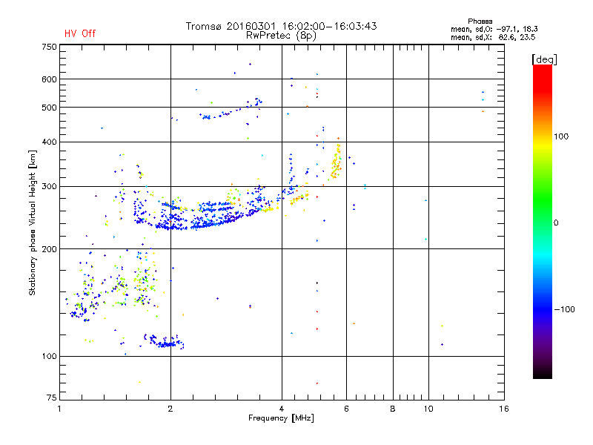The image size is (593, 445).
Task: Click the x-axis '4' tick label
Action: 282,409
